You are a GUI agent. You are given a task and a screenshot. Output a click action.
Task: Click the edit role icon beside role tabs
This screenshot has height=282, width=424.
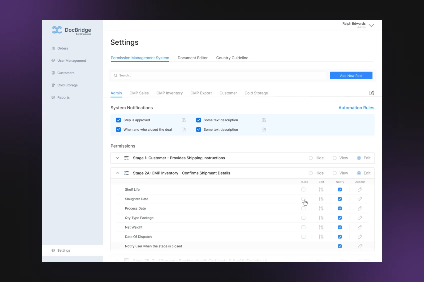point(371,93)
